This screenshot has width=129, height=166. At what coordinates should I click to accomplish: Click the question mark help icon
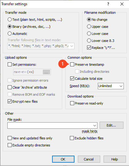(108, 4)
